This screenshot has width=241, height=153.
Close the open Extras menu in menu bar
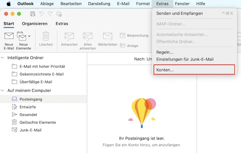click(162, 4)
